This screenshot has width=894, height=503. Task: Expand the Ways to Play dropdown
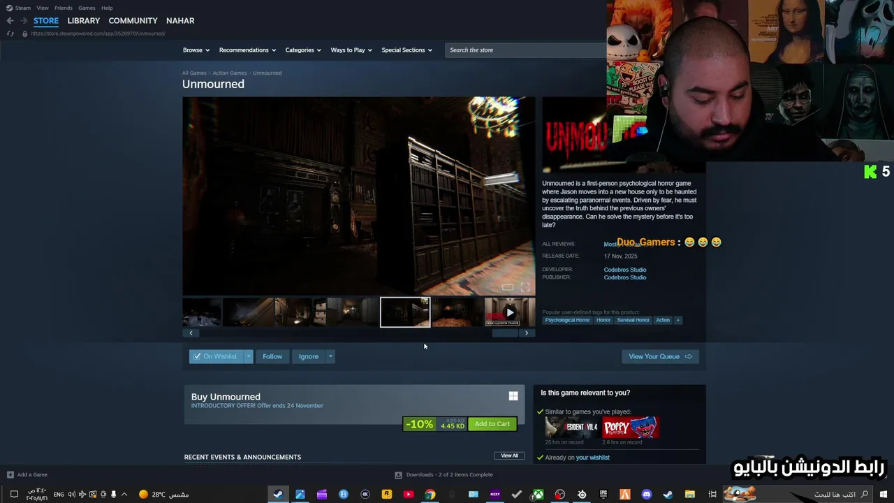(351, 50)
